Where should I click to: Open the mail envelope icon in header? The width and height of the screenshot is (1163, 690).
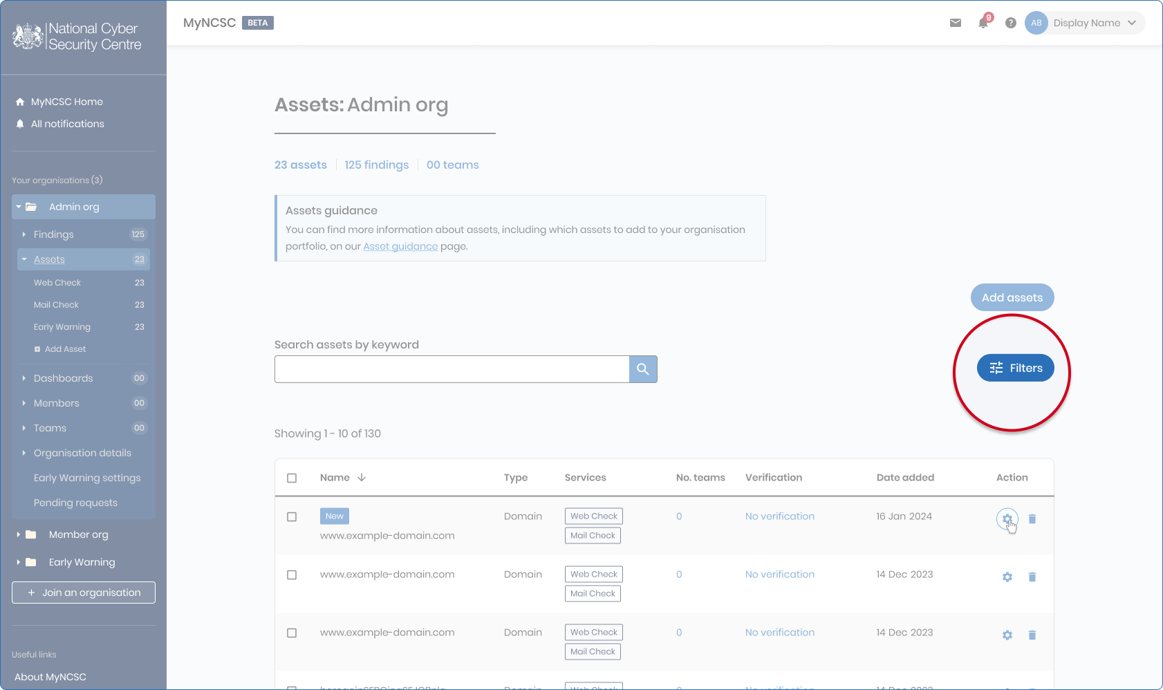point(956,23)
